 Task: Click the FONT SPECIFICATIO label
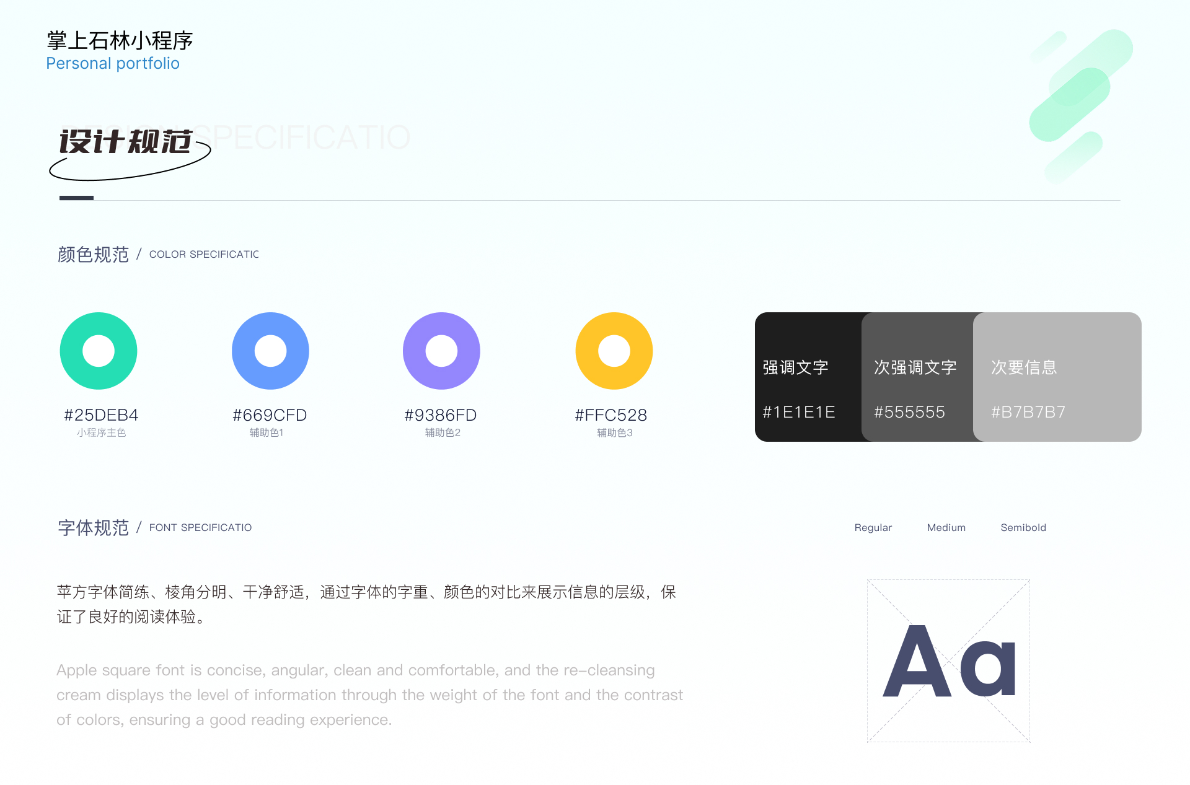tap(200, 528)
